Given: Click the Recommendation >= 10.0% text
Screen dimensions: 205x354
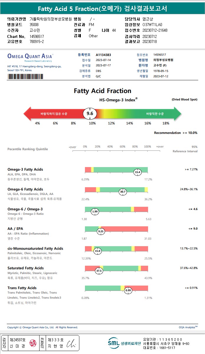Looking at the screenshot, I should click(x=176, y=133).
